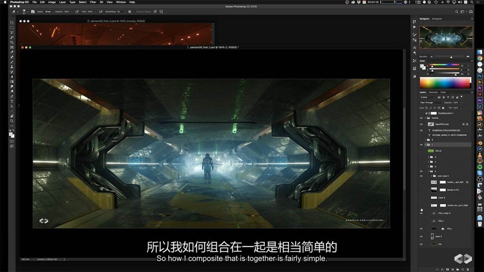Open the Paragraph panel icon
This screenshot has height=272, width=484.
(x=414, y=53)
